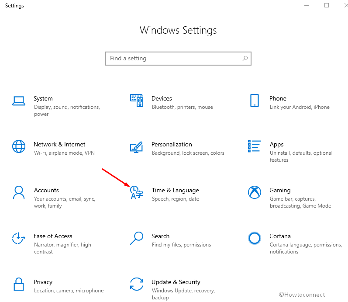This screenshot has height=302, width=348.
Task: Click 'Link your Android, iPhone' text
Action: click(x=300, y=107)
